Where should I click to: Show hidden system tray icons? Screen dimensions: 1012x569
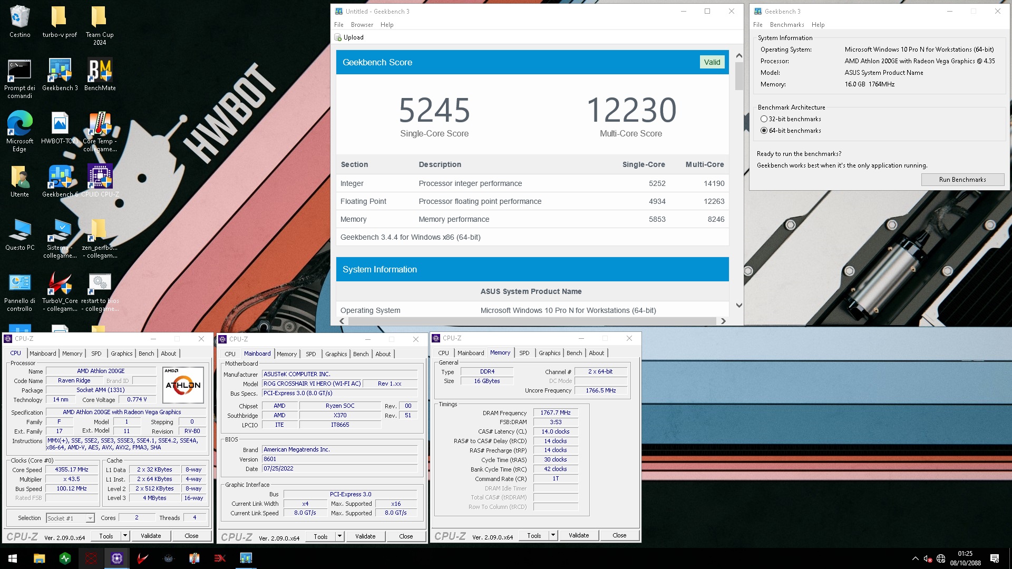(x=916, y=558)
